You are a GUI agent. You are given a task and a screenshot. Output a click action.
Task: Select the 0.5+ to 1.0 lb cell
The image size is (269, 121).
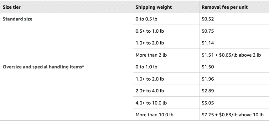(166, 31)
